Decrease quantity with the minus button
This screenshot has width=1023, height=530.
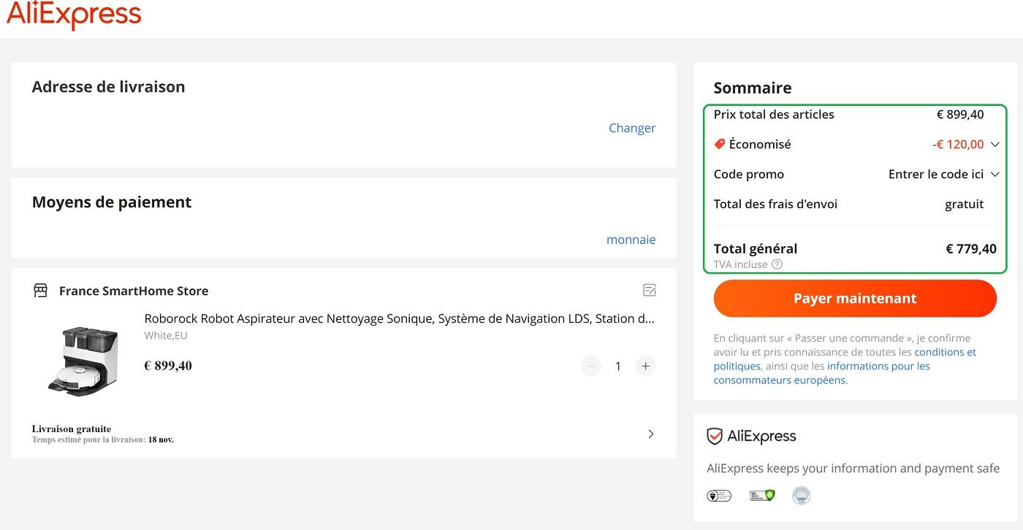pyautogui.click(x=591, y=366)
